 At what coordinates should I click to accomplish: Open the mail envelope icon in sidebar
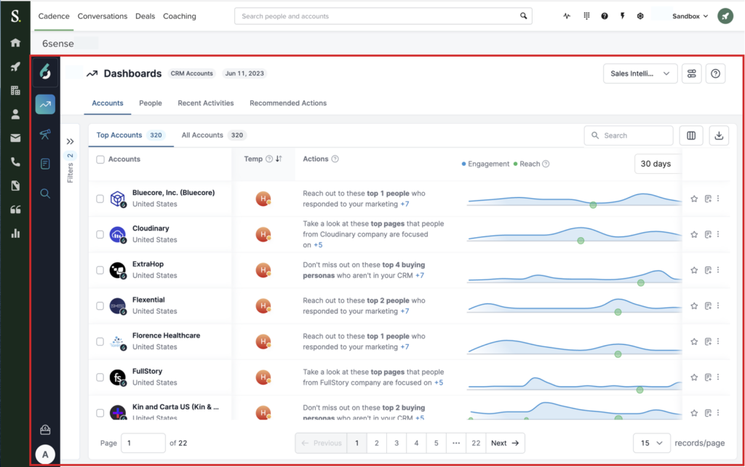(15, 137)
